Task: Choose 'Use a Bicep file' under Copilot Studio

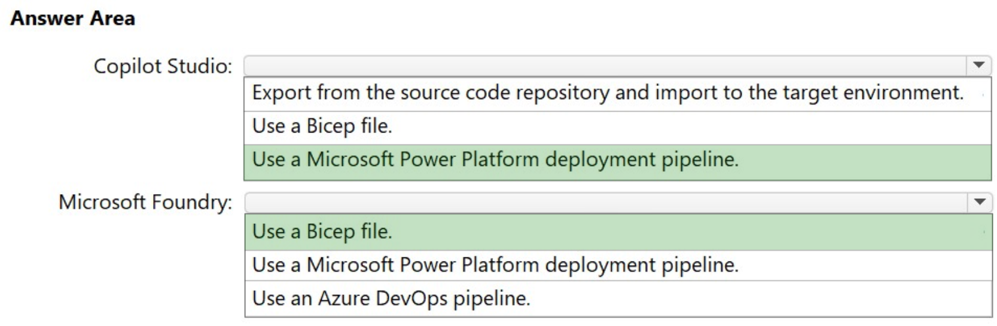Action: tap(617, 127)
